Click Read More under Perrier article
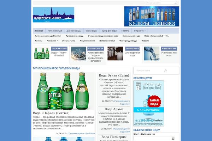Screen dimensions: 212x141 point(90,133)
